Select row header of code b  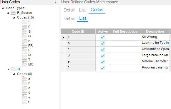coord(63,43)
